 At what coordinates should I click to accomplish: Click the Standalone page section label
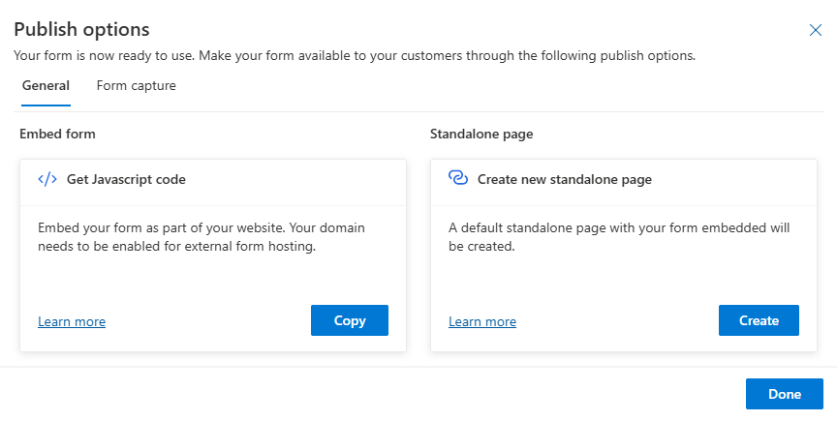click(481, 134)
